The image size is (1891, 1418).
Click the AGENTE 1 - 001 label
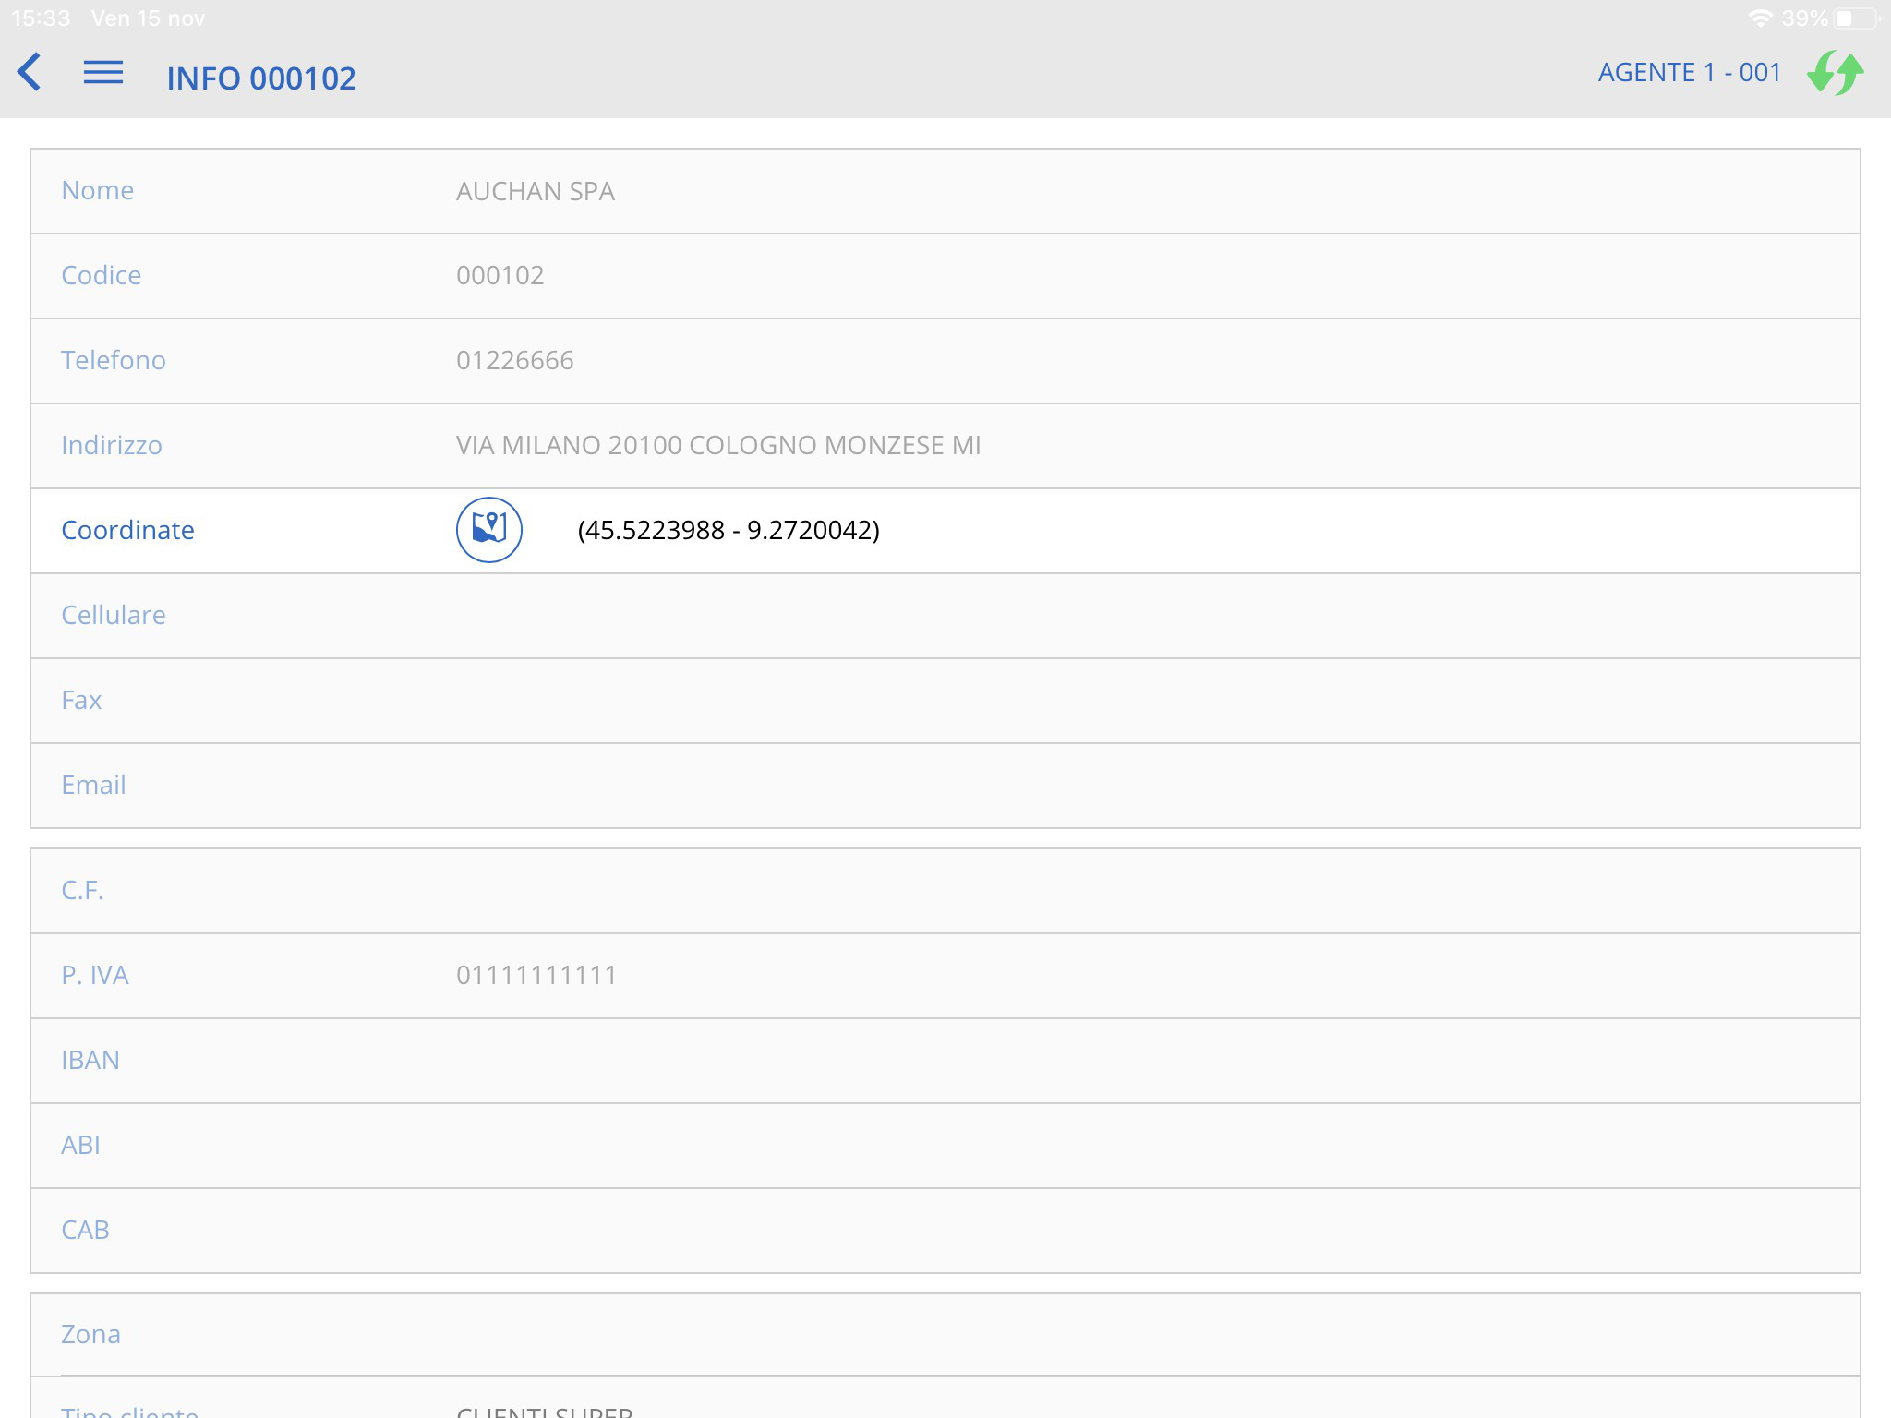coord(1689,73)
